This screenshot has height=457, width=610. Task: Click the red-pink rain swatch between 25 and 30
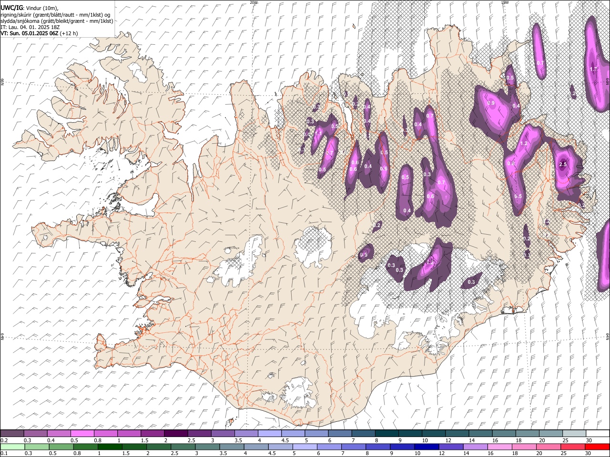pyautogui.click(x=573, y=447)
